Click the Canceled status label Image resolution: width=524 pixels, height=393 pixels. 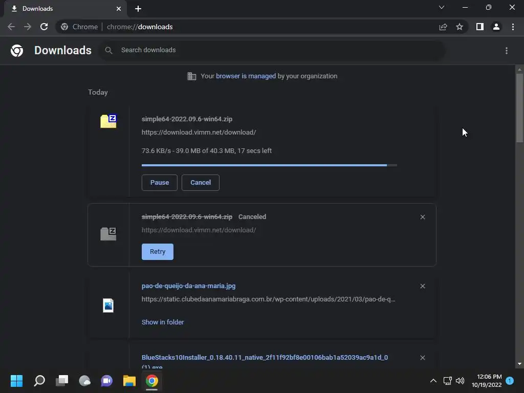252,217
